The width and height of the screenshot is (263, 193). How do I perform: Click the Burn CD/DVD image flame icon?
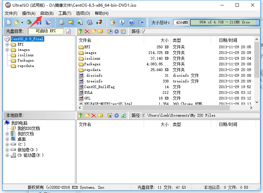99,22
